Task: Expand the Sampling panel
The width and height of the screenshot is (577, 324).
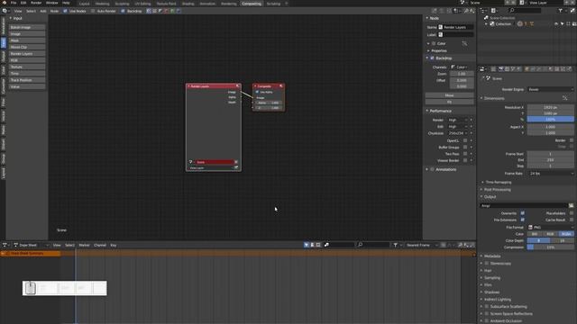Action: [x=492, y=278]
